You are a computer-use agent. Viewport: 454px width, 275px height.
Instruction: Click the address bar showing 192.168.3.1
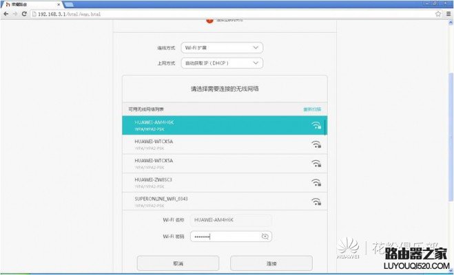click(x=236, y=14)
